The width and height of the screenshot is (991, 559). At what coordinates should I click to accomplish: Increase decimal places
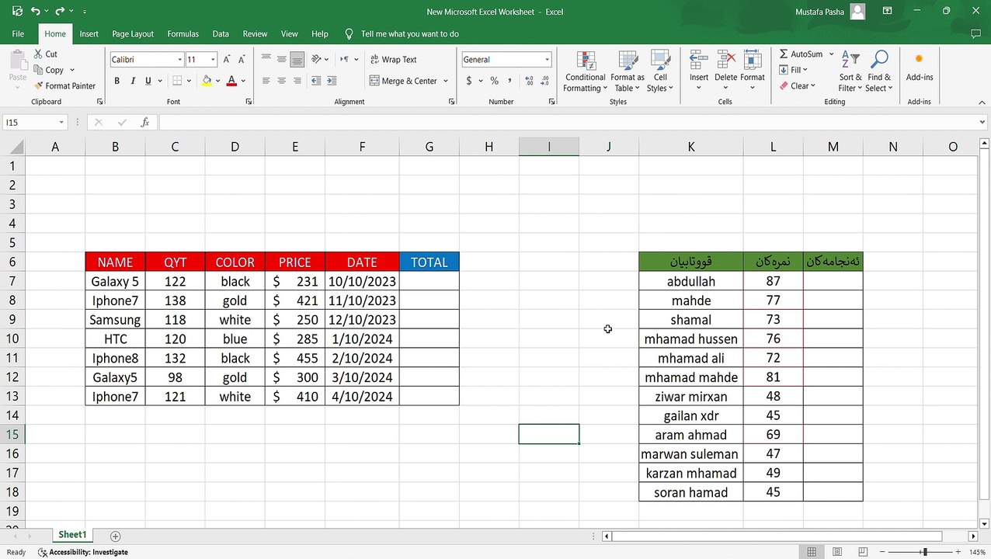pos(530,81)
